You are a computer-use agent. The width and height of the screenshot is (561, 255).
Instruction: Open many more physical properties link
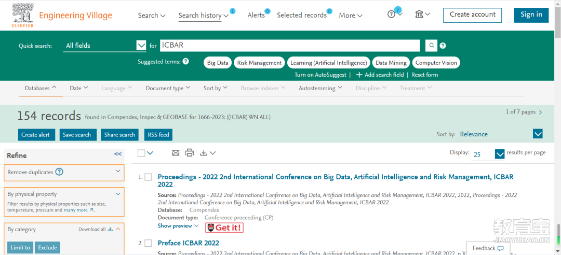[x=79, y=210]
